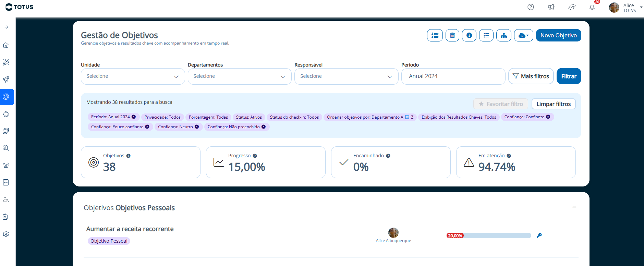
Task: Open the Unidade dropdown
Action: 133,76
